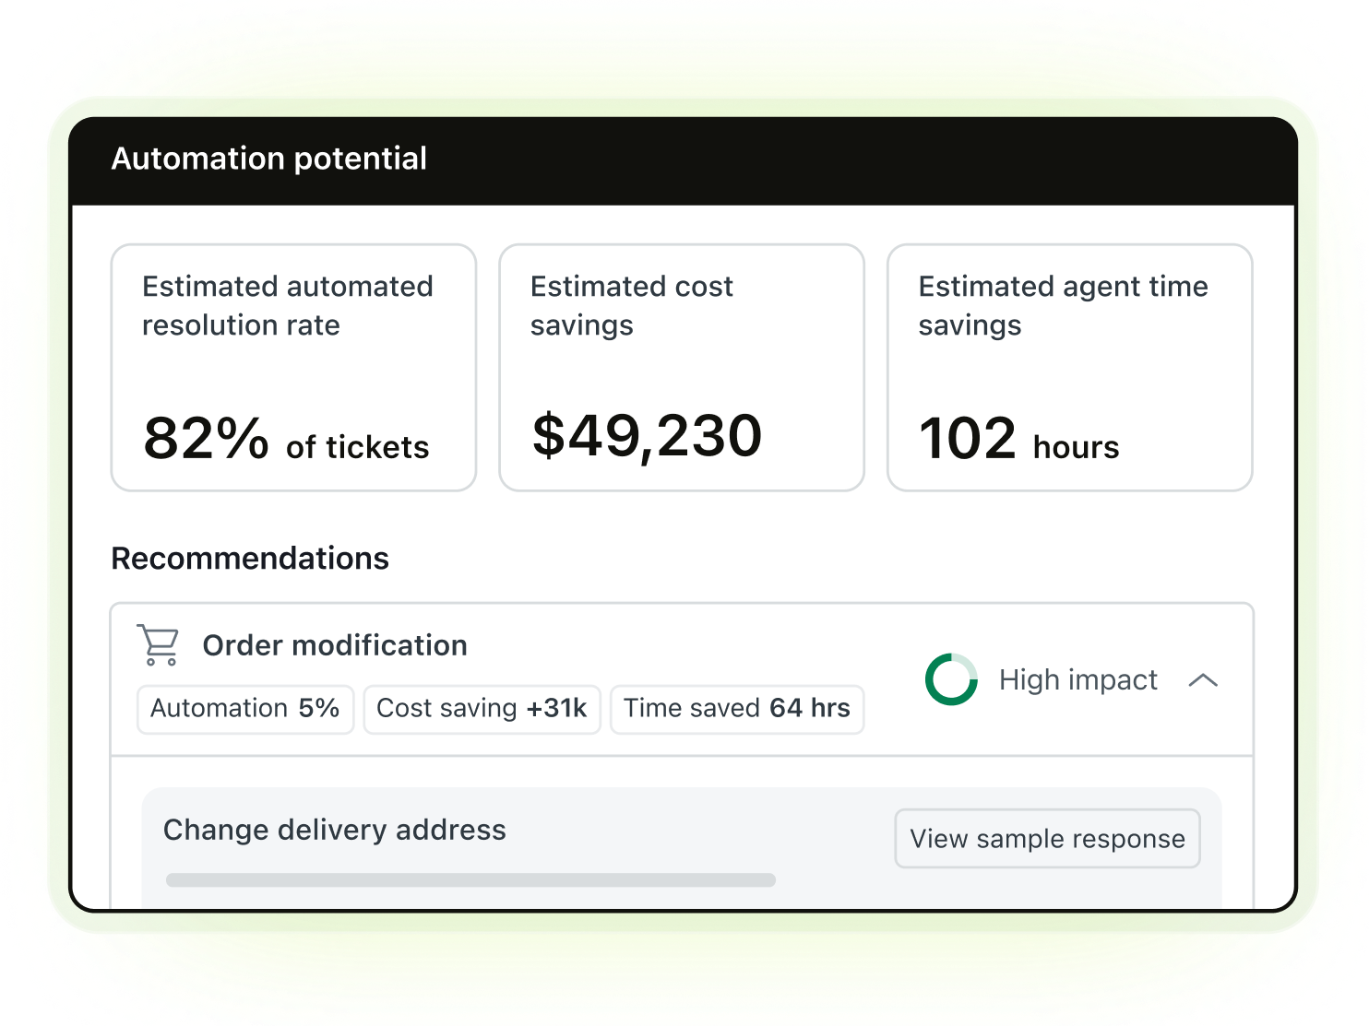This screenshot has width=1369, height=1026.
Task: Collapse the Order modification section chevron
Action: tap(1203, 680)
